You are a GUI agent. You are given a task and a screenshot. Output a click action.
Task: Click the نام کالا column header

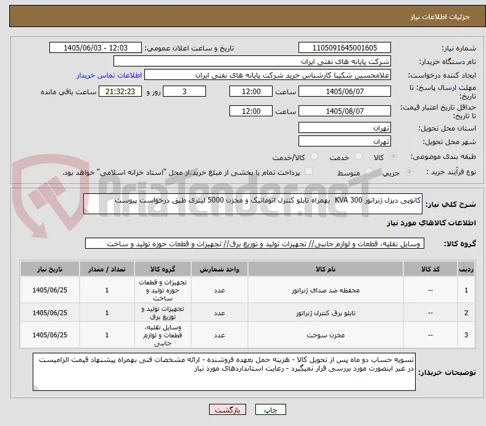(x=326, y=269)
